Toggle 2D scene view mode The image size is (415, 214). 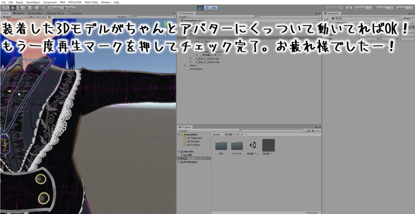[x=31, y=17]
